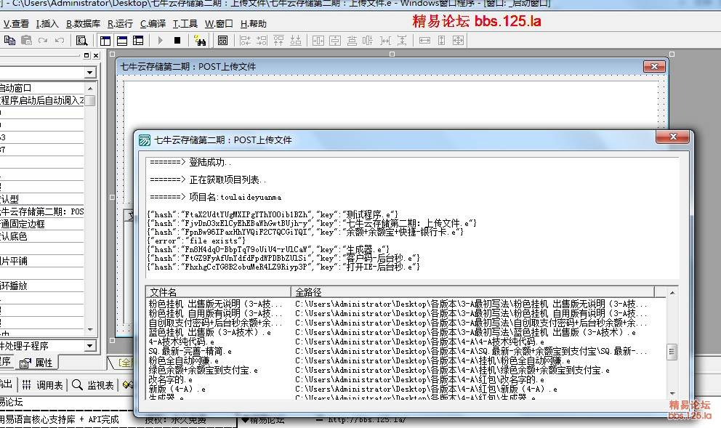Click the magnifier-over-page search icon

click(x=82, y=41)
